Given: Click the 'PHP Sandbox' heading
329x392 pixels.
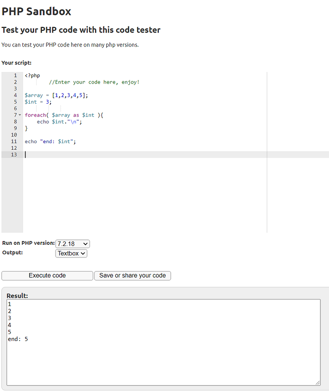Looking at the screenshot, I should 36,12.
